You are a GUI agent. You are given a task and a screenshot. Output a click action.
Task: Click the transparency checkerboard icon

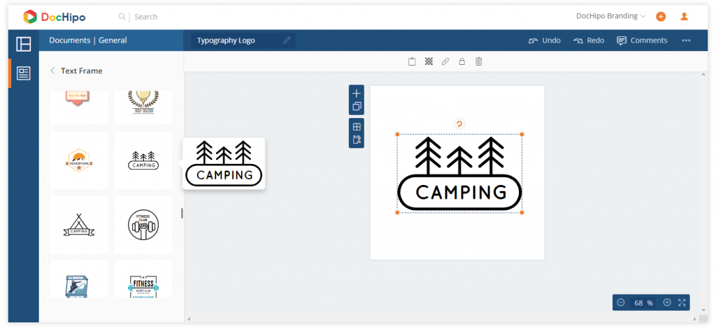tap(429, 61)
